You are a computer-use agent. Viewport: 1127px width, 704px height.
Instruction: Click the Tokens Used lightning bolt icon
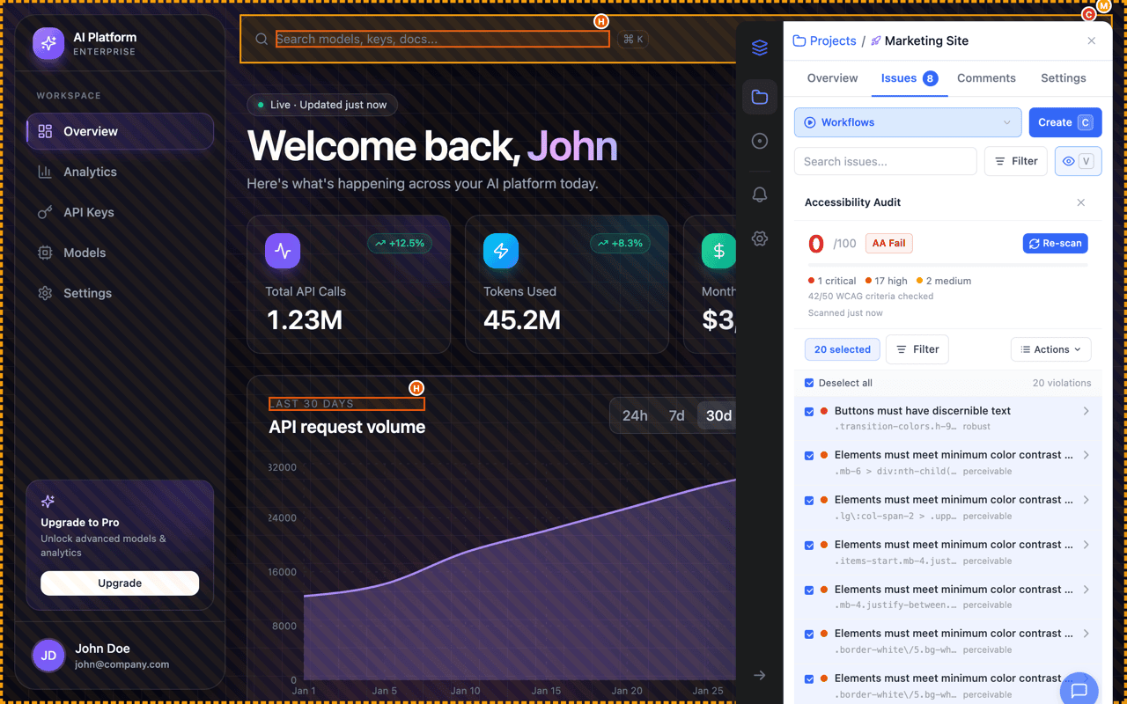pos(501,251)
